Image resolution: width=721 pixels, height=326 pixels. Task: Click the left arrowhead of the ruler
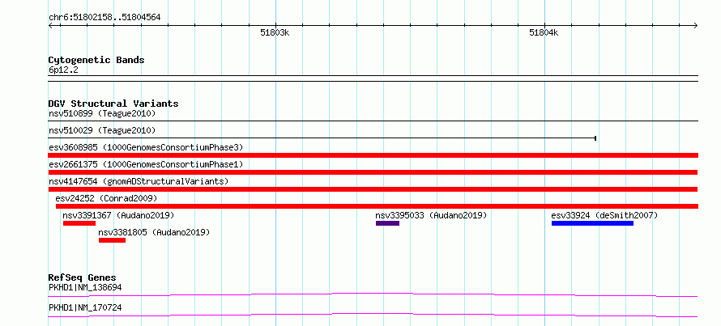pos(50,25)
